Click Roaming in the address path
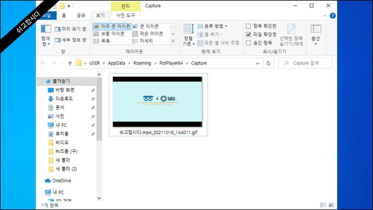 142,63
